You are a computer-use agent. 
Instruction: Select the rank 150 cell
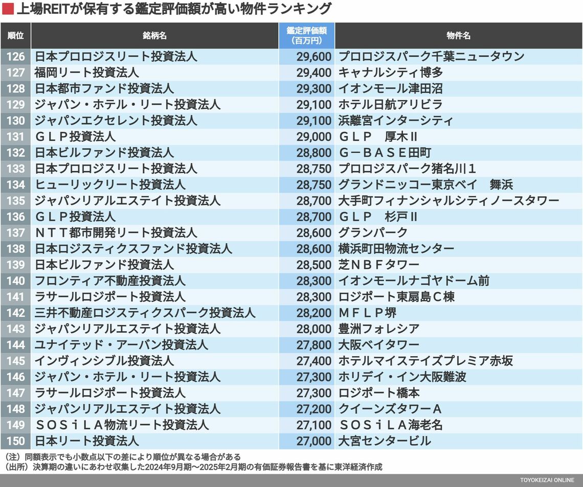coord(15,440)
